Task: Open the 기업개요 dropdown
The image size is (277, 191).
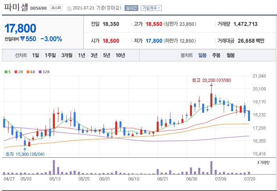Action: click(151, 8)
